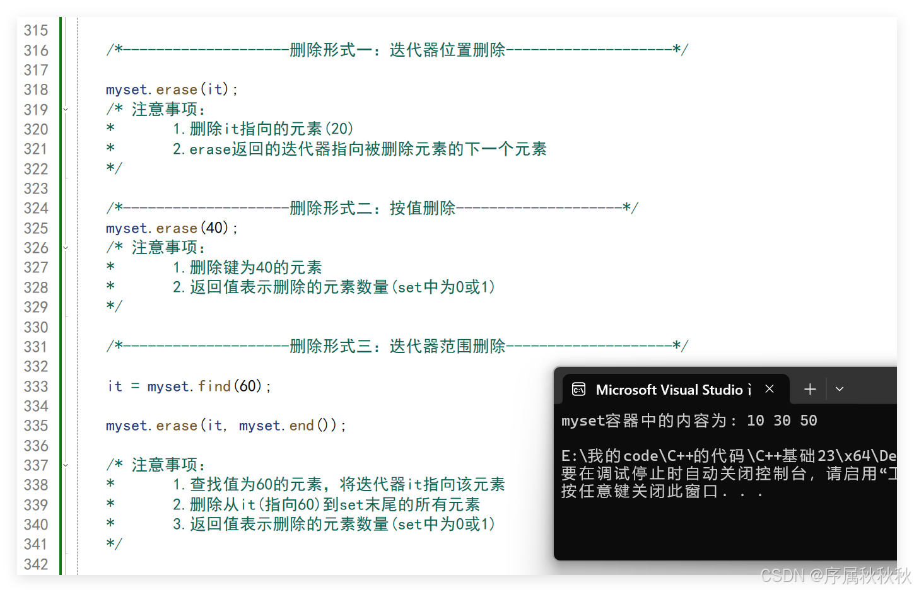Collapse the comment block at line 337
This screenshot has height=592, width=914.
tap(66, 465)
